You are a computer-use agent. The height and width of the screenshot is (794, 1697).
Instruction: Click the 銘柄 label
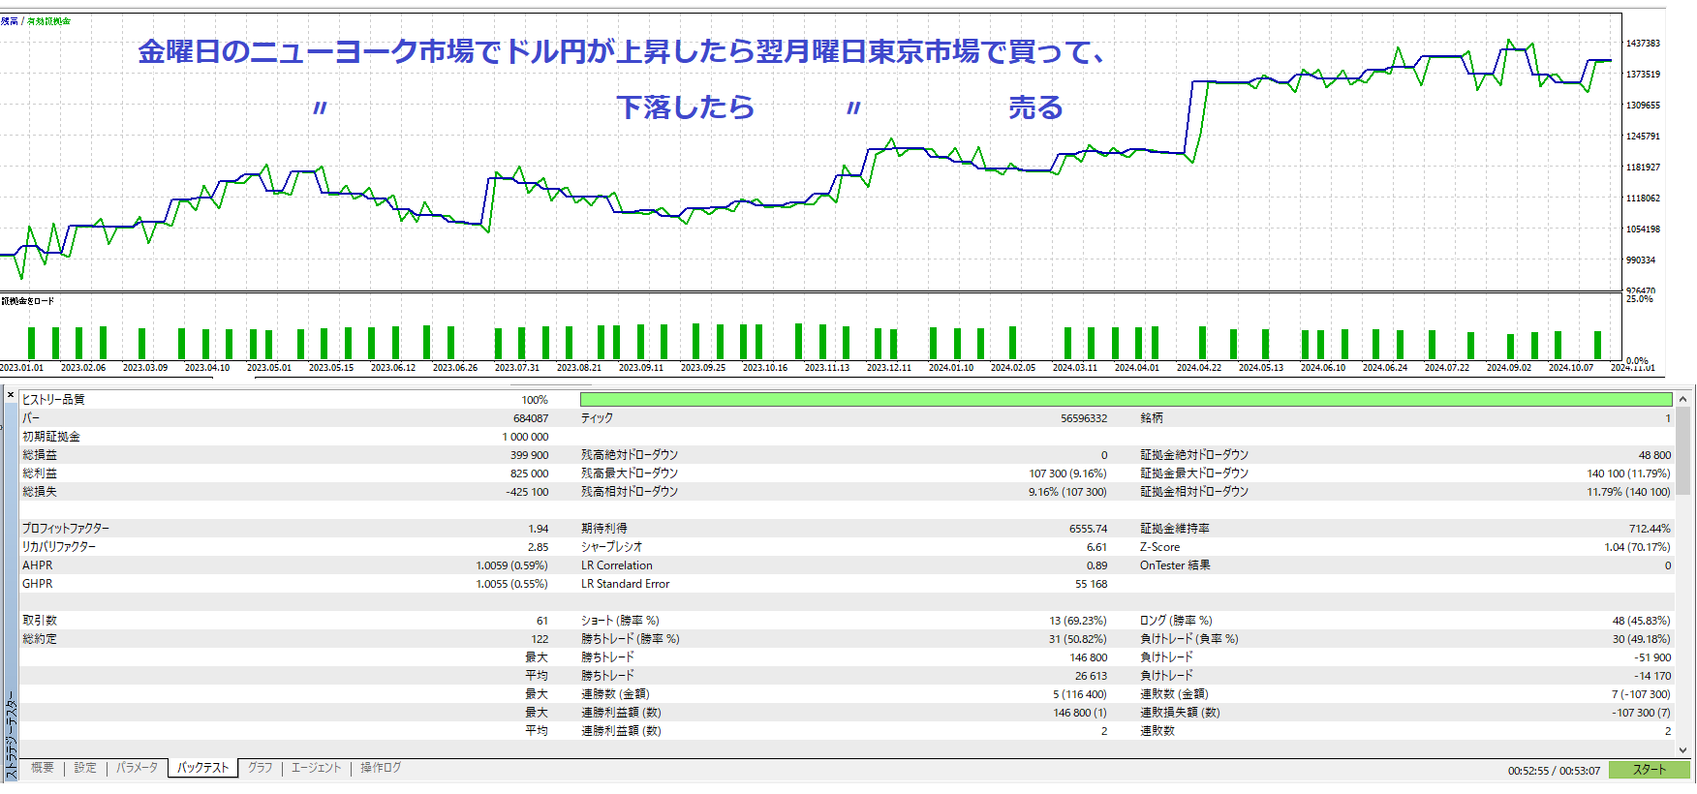pos(1152,418)
